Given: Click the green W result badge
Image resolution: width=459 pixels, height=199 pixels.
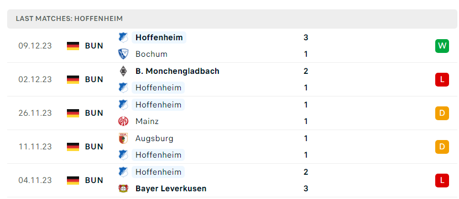Looking at the screenshot, I should (442, 46).
